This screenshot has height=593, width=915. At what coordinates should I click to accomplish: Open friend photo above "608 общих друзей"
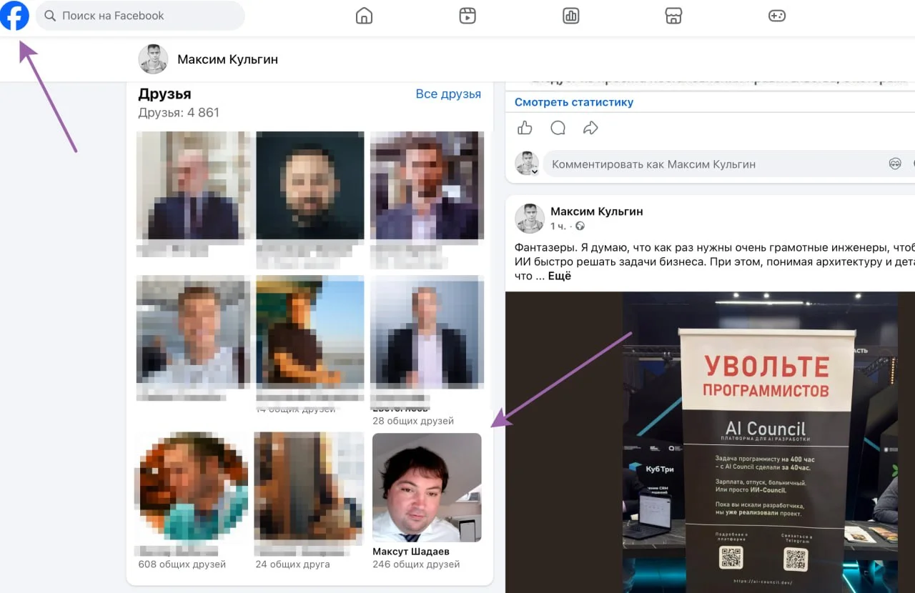[x=192, y=487]
